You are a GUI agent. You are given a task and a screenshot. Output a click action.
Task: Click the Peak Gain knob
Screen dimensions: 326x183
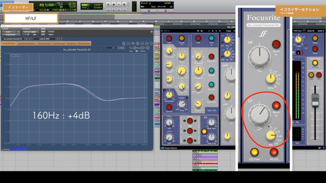pyautogui.click(x=211, y=122)
